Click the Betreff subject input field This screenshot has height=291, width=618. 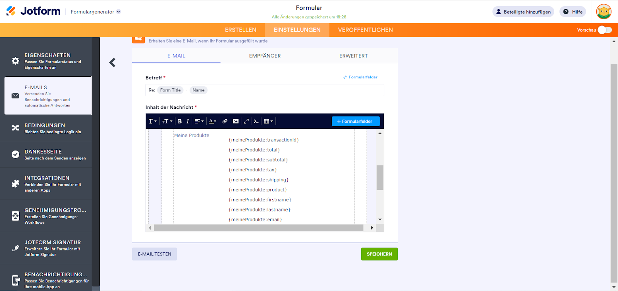click(265, 90)
